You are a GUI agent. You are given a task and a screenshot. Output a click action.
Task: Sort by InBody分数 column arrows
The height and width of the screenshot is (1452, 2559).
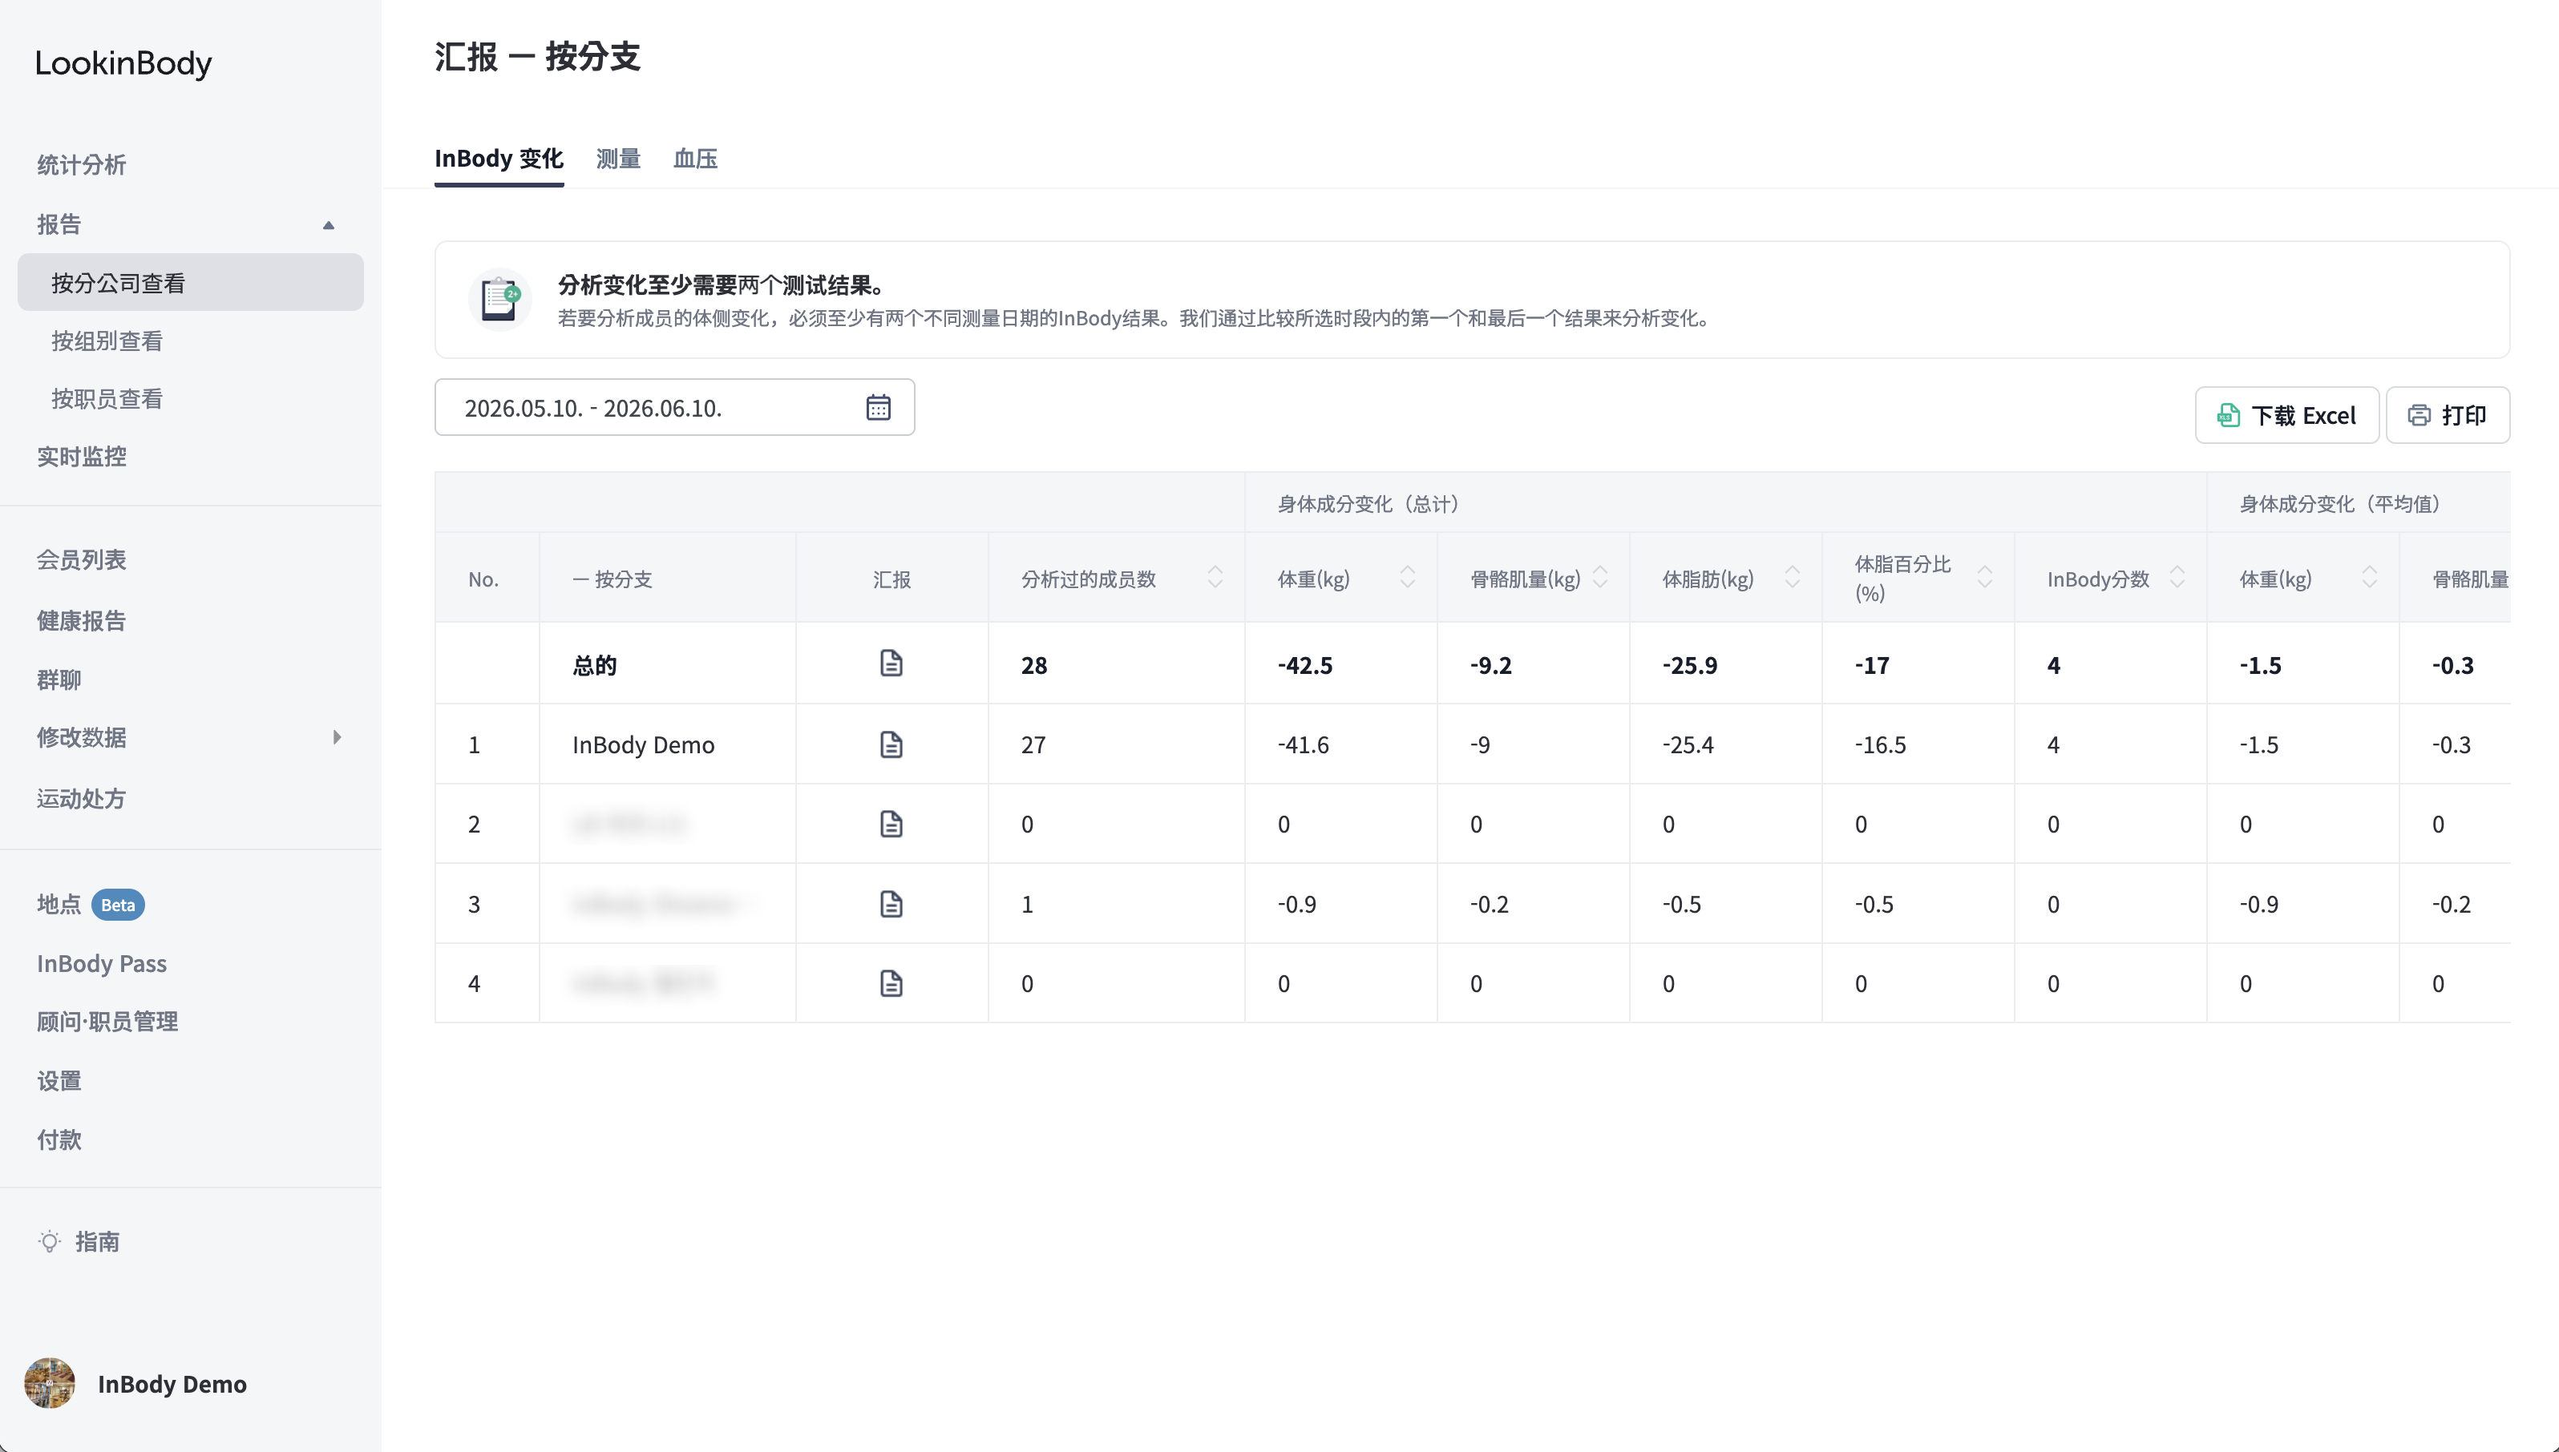point(2177,578)
